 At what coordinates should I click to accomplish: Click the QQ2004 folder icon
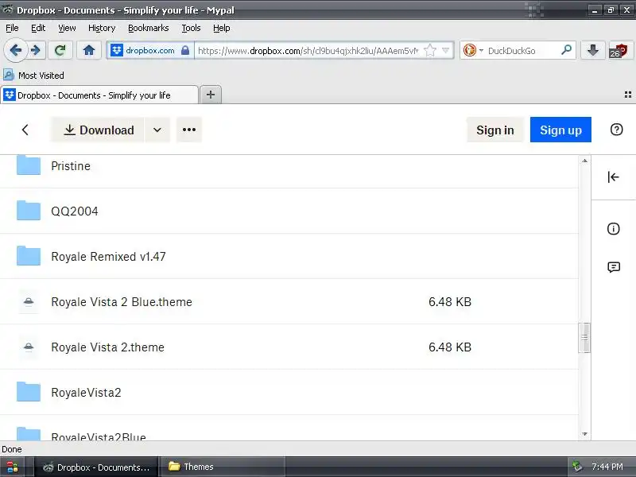[x=29, y=211]
